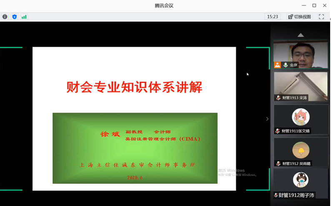Click muted mic icon for 宋涛
331x206 pixels.
click(x=278, y=98)
